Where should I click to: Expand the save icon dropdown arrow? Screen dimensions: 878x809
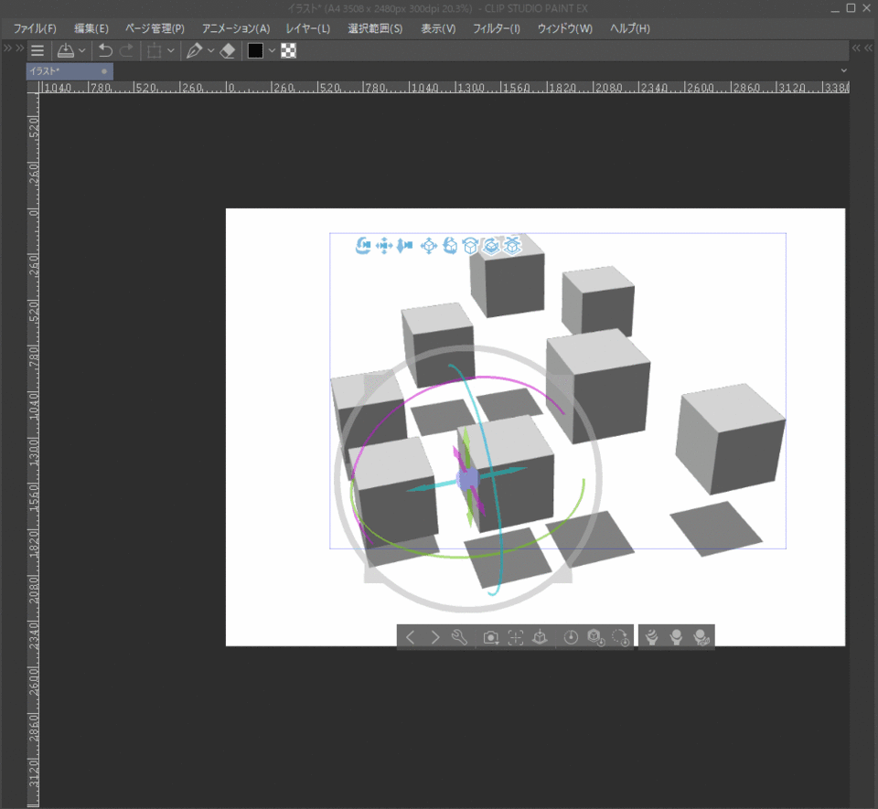[82, 51]
